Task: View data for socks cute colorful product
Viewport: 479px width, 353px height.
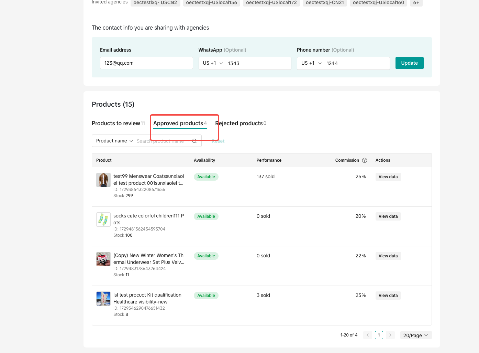Action: (388, 216)
